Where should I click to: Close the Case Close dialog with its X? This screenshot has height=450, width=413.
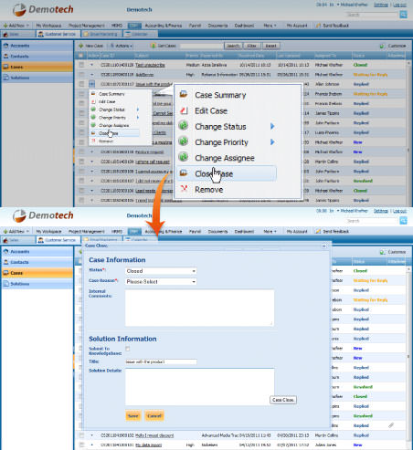(324, 246)
